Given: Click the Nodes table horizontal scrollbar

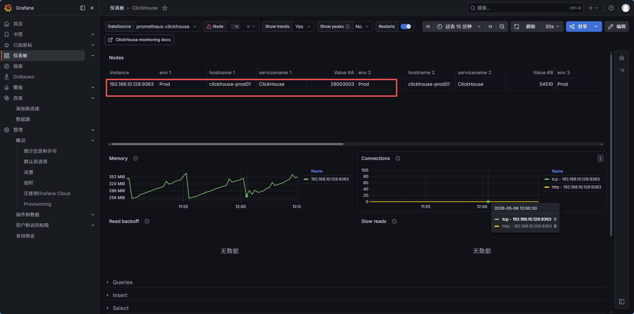Looking at the screenshot, I should pos(227,144).
